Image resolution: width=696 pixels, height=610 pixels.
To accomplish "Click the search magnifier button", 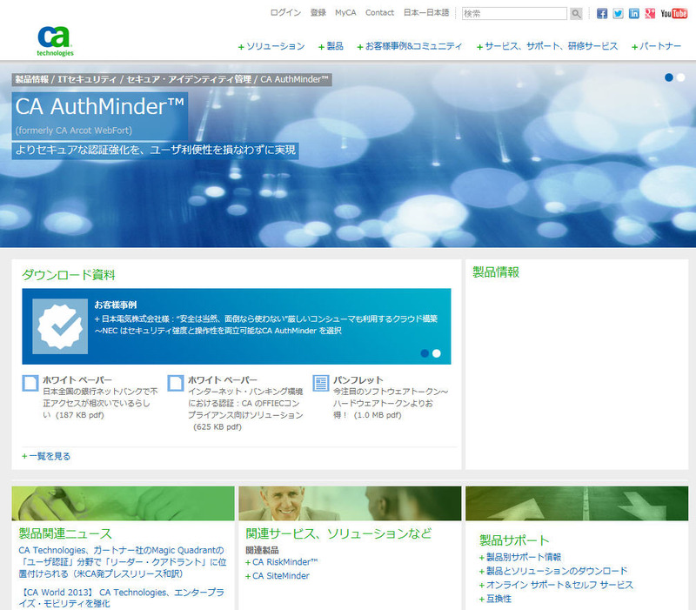I will pyautogui.click(x=576, y=14).
